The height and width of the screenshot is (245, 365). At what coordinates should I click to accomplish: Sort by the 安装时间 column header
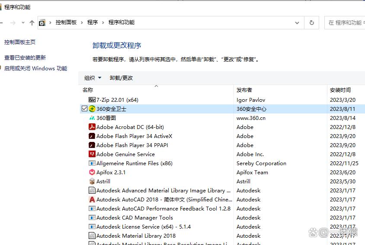click(x=340, y=90)
